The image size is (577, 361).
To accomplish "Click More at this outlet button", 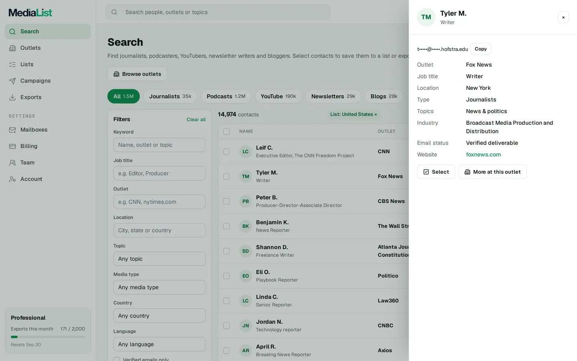I will 492,172.
